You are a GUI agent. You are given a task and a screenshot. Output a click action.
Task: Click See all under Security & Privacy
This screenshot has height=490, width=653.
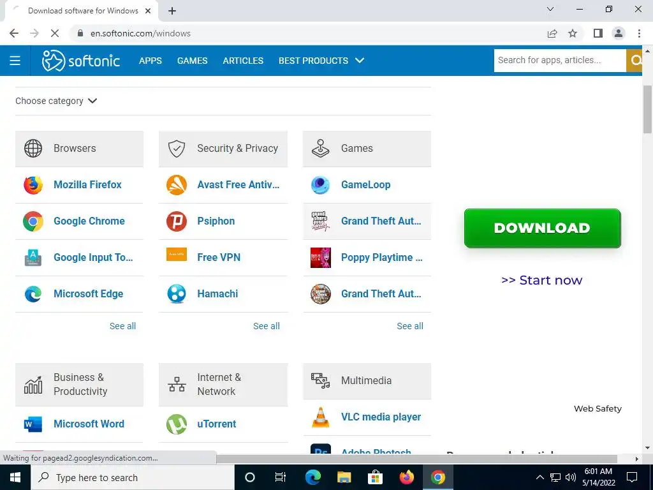click(266, 326)
